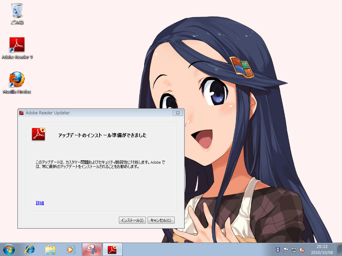The width and height of the screenshot is (342, 256).
Task: Click the large updater icon in the dialog
Action: 39,134
